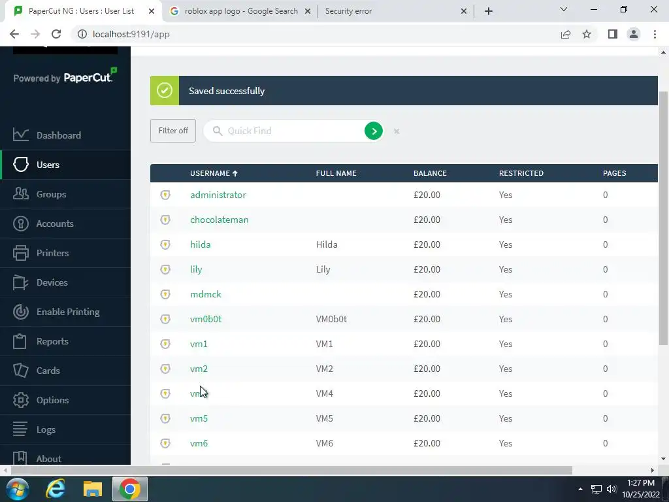Close the Security error tab
Viewport: 669px width, 502px height.
[x=464, y=11]
